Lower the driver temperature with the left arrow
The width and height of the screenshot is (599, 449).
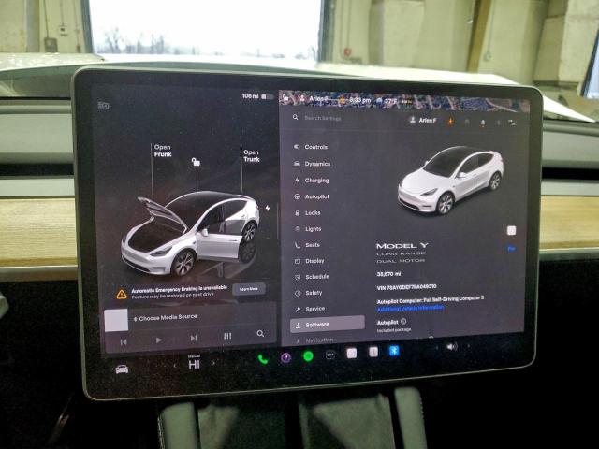175,366
